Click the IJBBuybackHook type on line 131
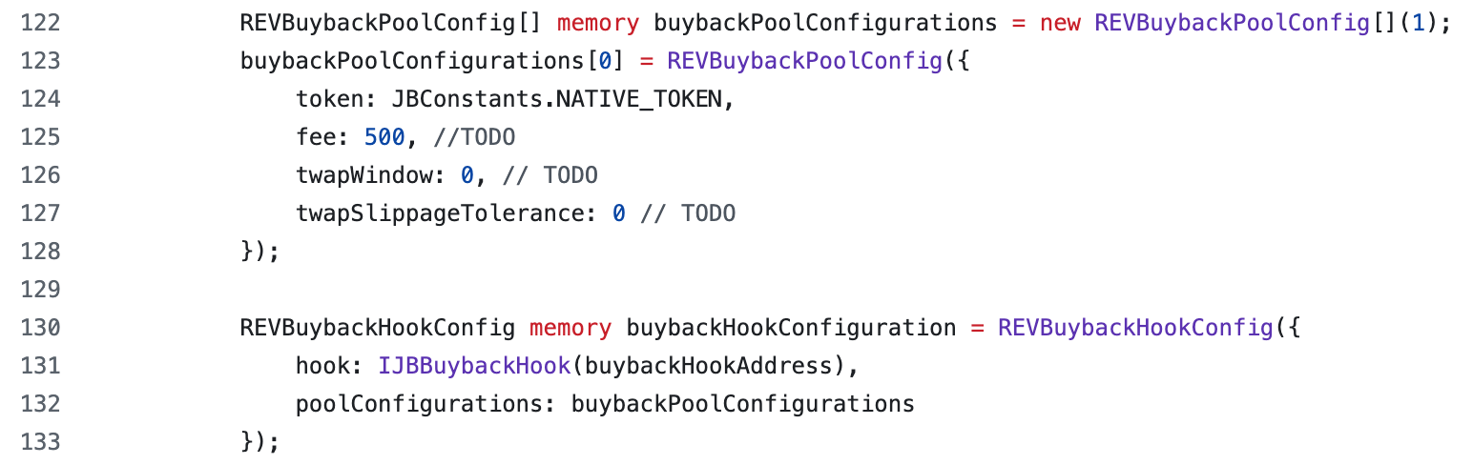This screenshot has width=1473, height=465. pyautogui.click(x=474, y=366)
